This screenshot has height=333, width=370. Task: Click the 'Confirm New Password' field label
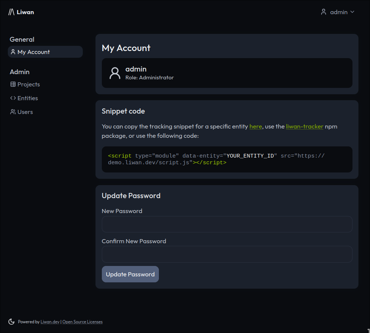coord(134,241)
